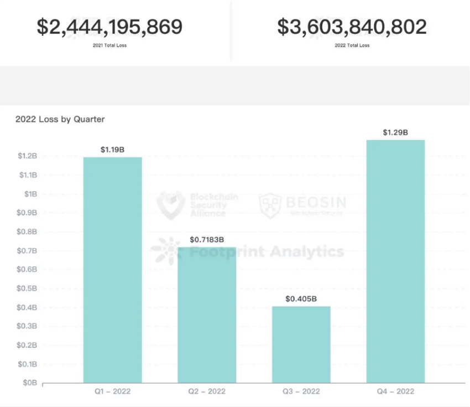Click the Q3 – 2022 axis label

pyautogui.click(x=301, y=391)
